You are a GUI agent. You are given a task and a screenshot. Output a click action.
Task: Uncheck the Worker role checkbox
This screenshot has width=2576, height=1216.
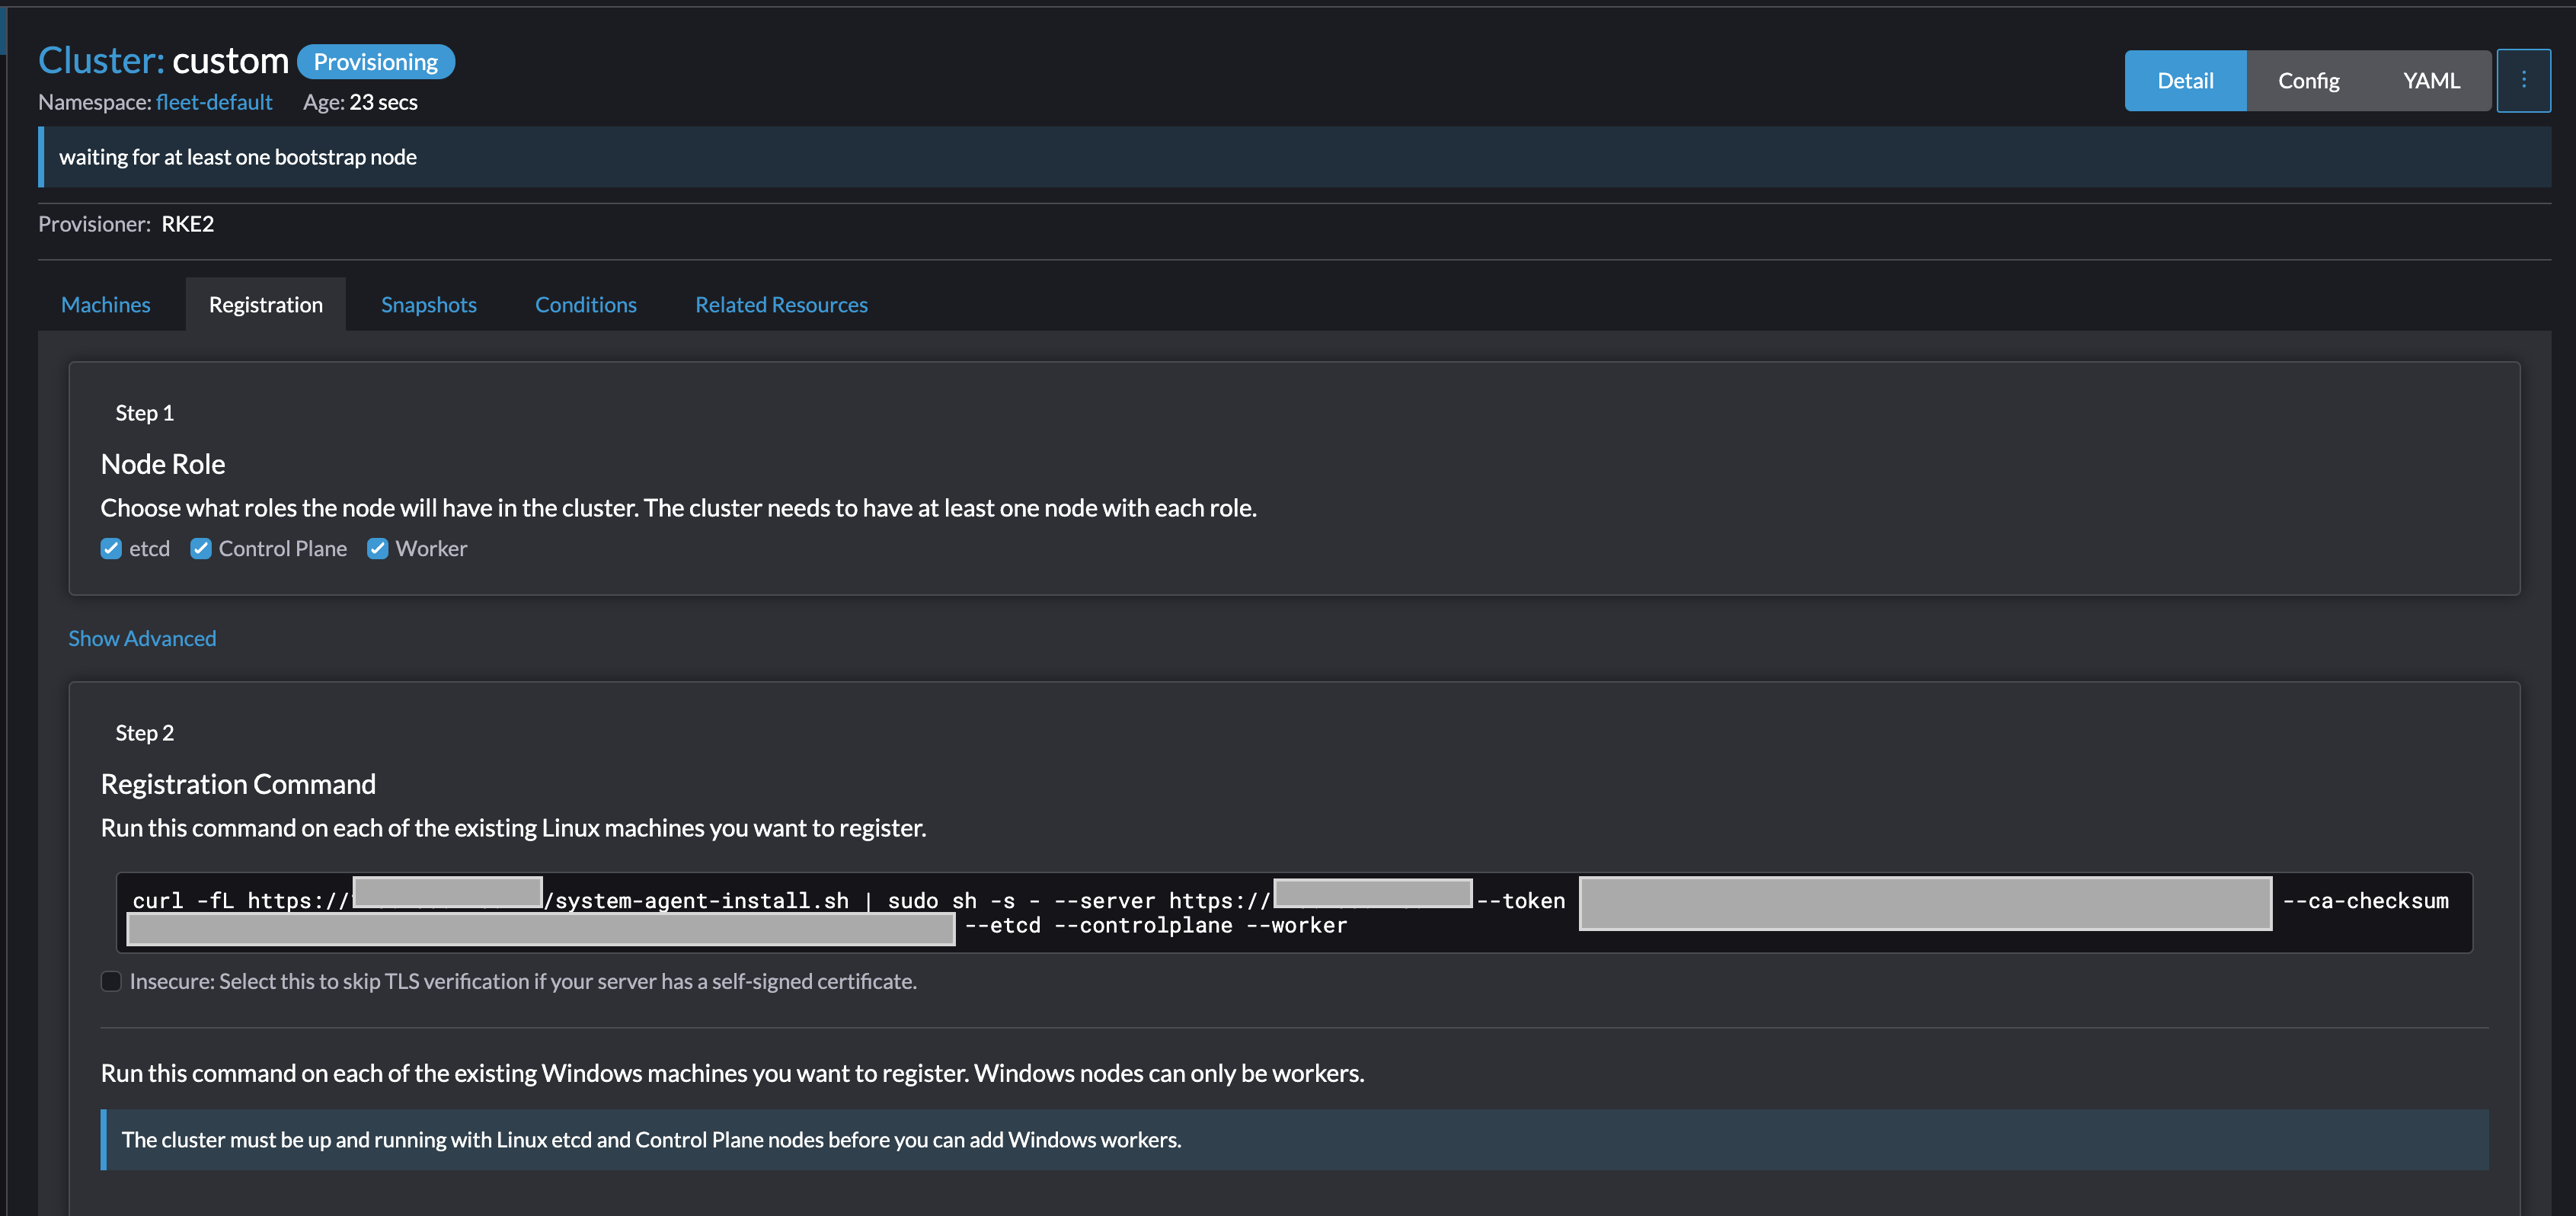[x=378, y=549]
